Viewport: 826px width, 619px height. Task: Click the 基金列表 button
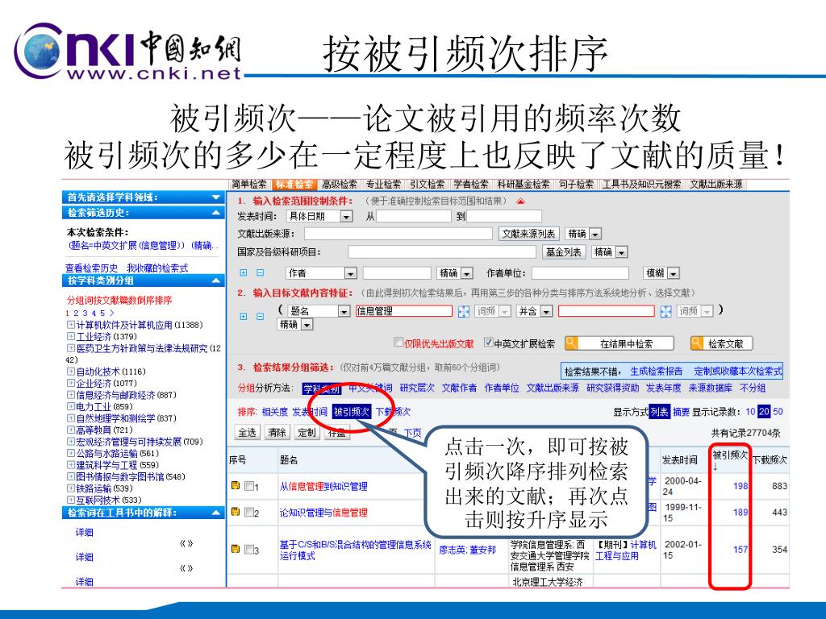pos(564,252)
